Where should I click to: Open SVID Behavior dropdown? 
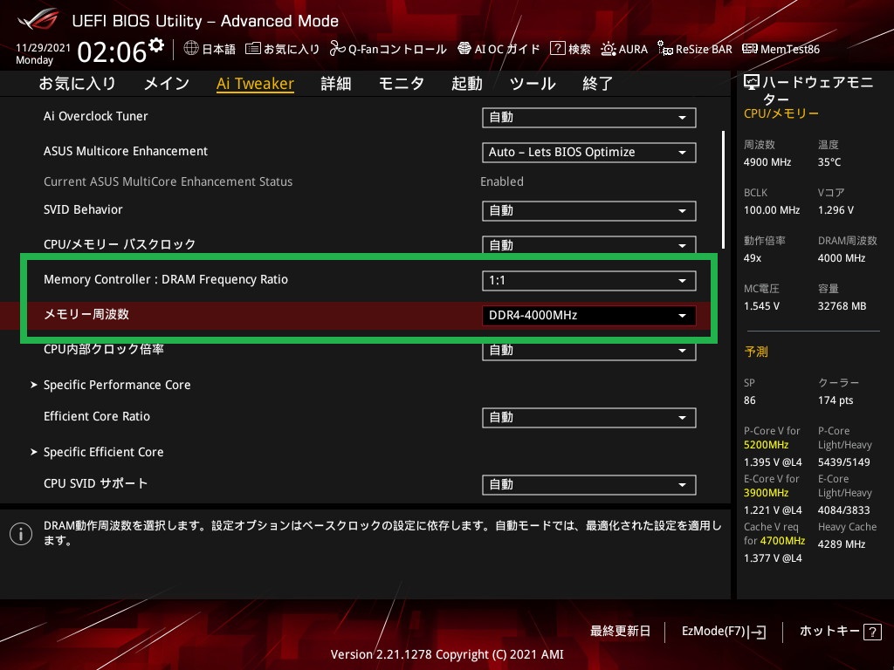click(x=589, y=211)
